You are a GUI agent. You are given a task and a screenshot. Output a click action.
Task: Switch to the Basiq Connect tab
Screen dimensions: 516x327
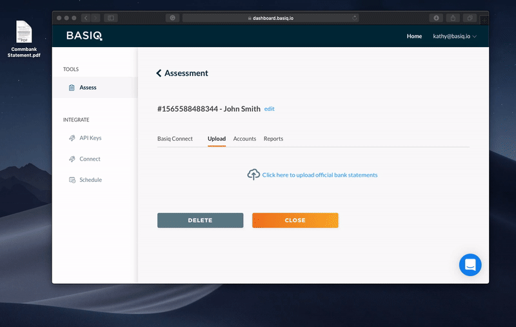pyautogui.click(x=175, y=139)
